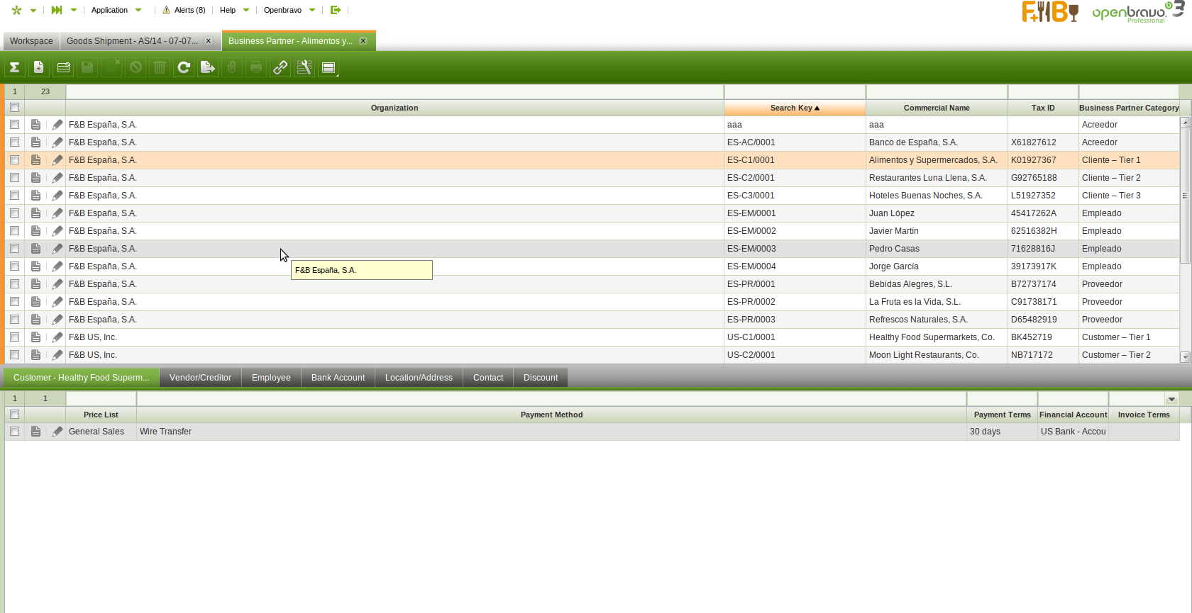Image resolution: width=1192 pixels, height=613 pixels.
Task: Edit the Hoteles Buenas Noches row
Action: 57,196
